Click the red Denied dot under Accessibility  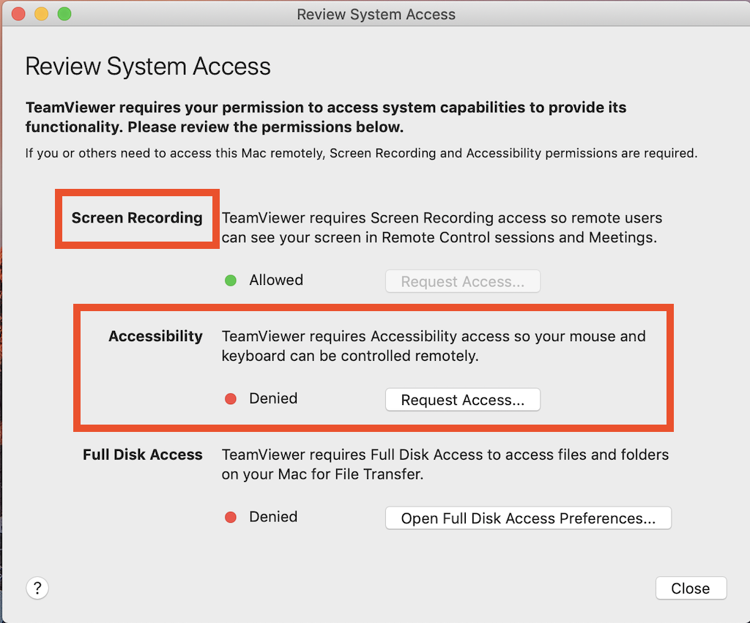coord(231,399)
